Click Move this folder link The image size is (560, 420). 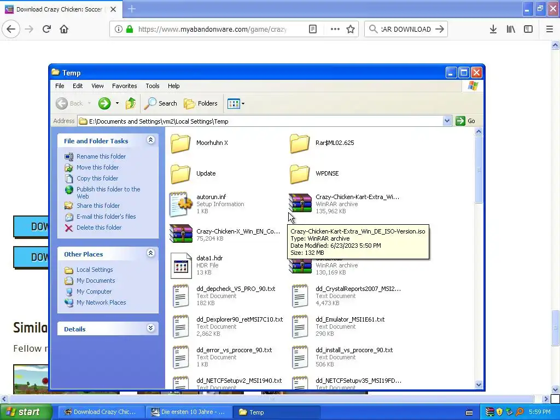click(97, 167)
